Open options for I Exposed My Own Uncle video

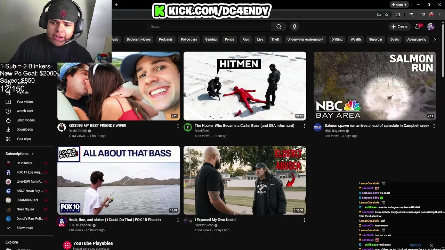(x=304, y=220)
